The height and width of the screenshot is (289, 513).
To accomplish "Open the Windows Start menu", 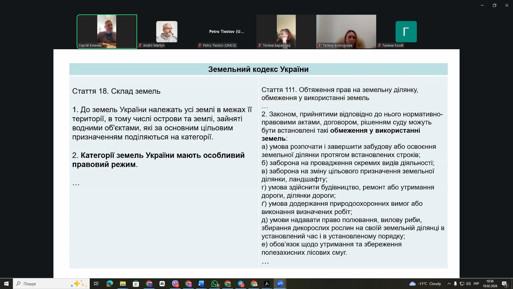I will (6, 284).
